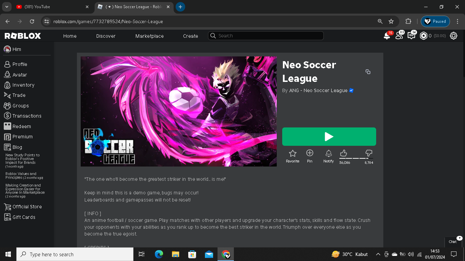The width and height of the screenshot is (465, 261).
Task: Show hidden system tray icons
Action: 378,254
